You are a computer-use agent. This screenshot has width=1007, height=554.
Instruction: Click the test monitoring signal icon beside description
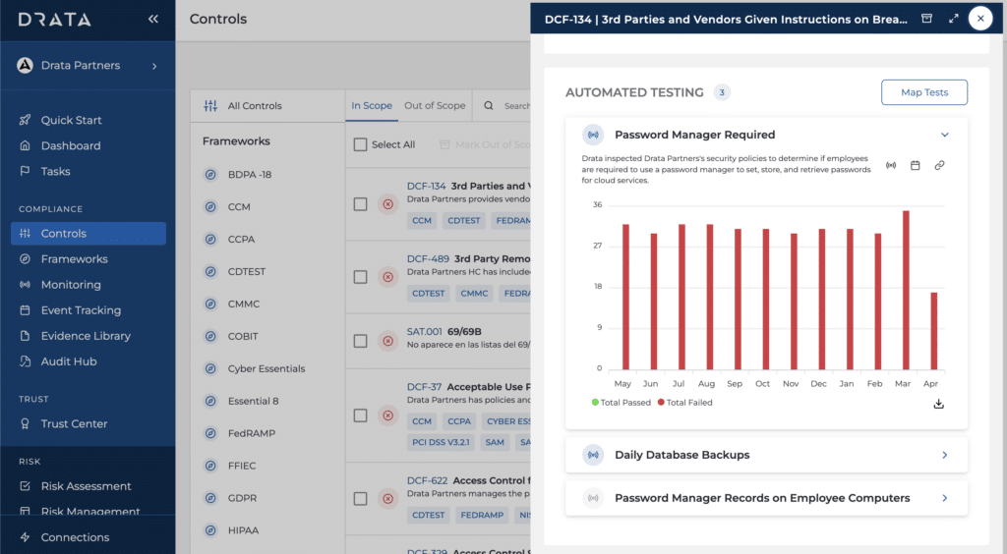pos(891,165)
